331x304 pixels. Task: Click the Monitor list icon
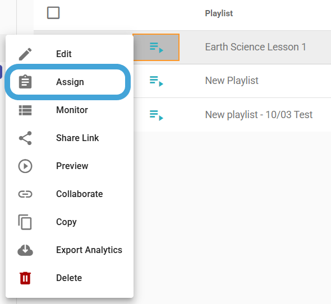tap(25, 110)
